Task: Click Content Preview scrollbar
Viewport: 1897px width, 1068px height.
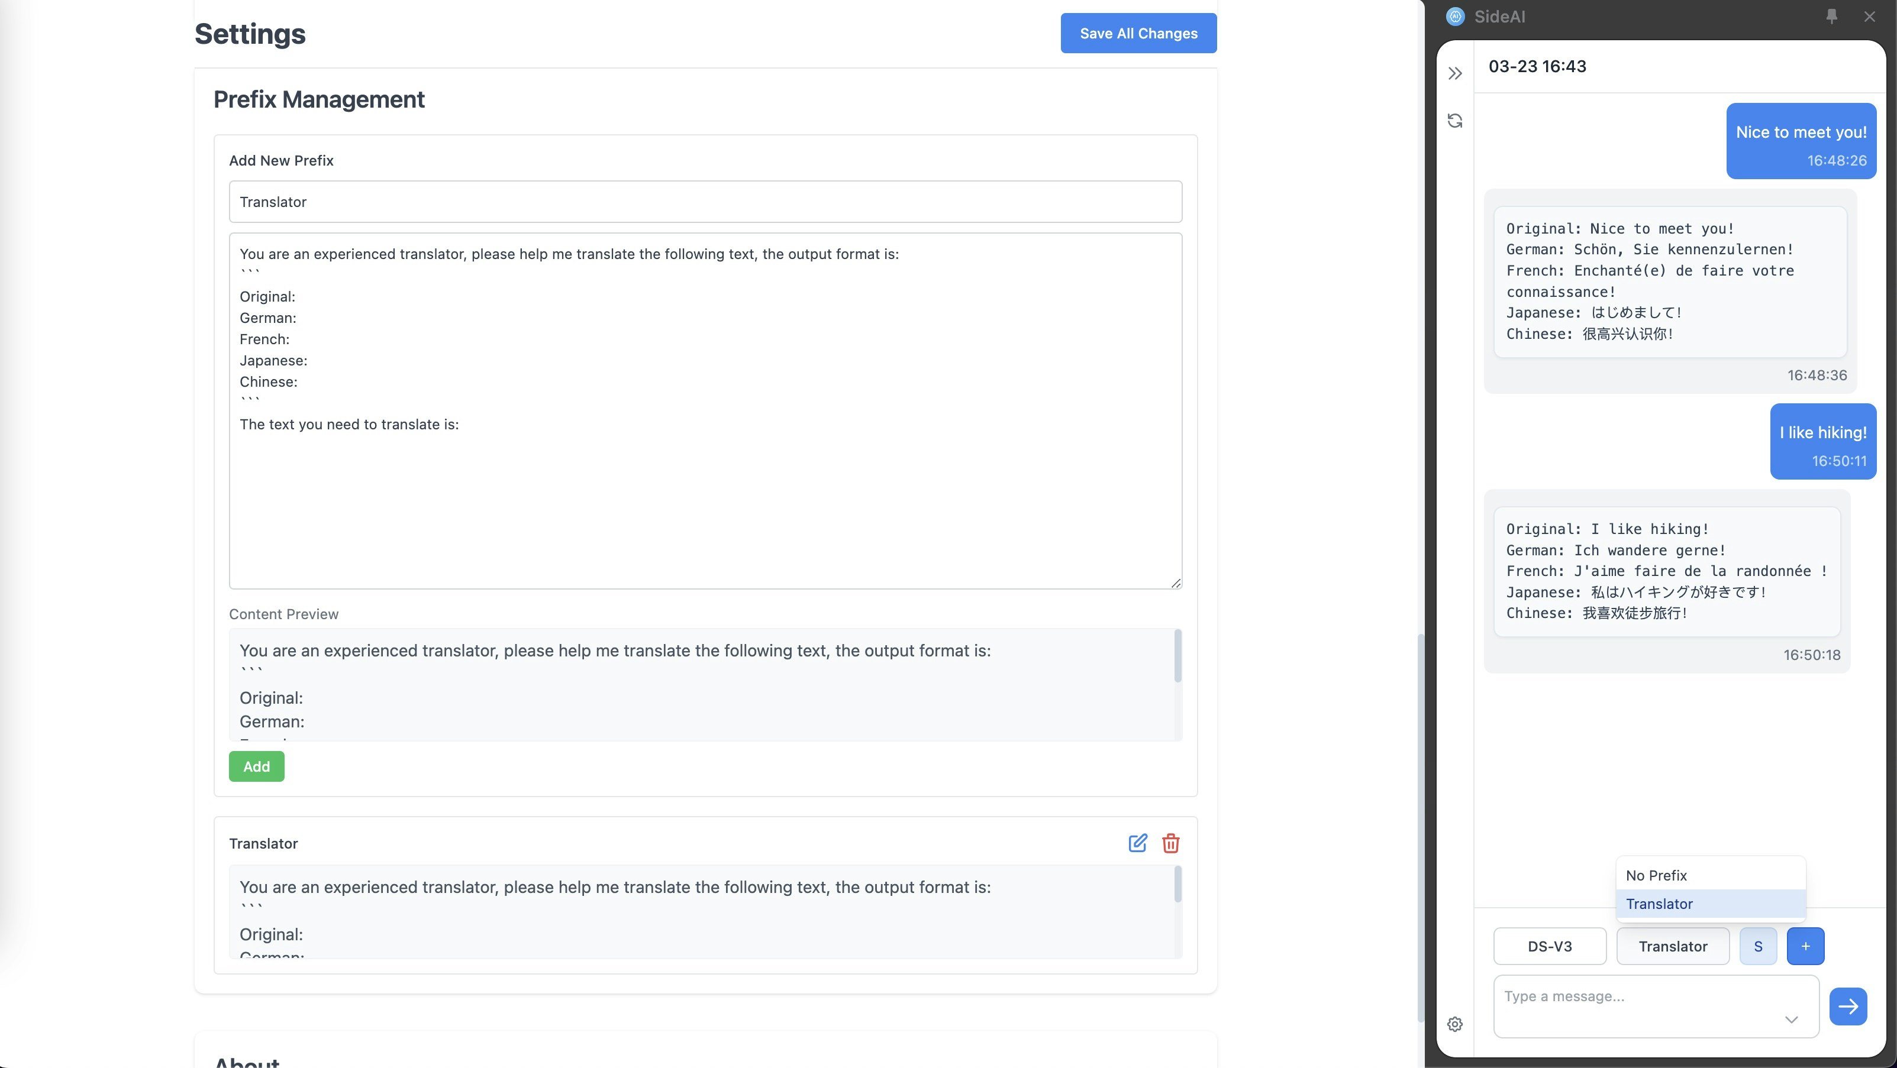Action: click(x=1177, y=656)
